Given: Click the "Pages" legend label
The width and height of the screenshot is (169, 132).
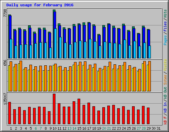Looking at the screenshot, I should pos(165,40).
